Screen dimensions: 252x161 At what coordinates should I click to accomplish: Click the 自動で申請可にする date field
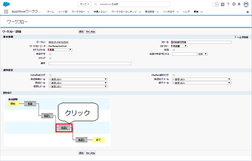pos(184,54)
